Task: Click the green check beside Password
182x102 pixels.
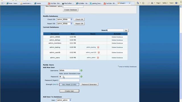Action: (81, 76)
